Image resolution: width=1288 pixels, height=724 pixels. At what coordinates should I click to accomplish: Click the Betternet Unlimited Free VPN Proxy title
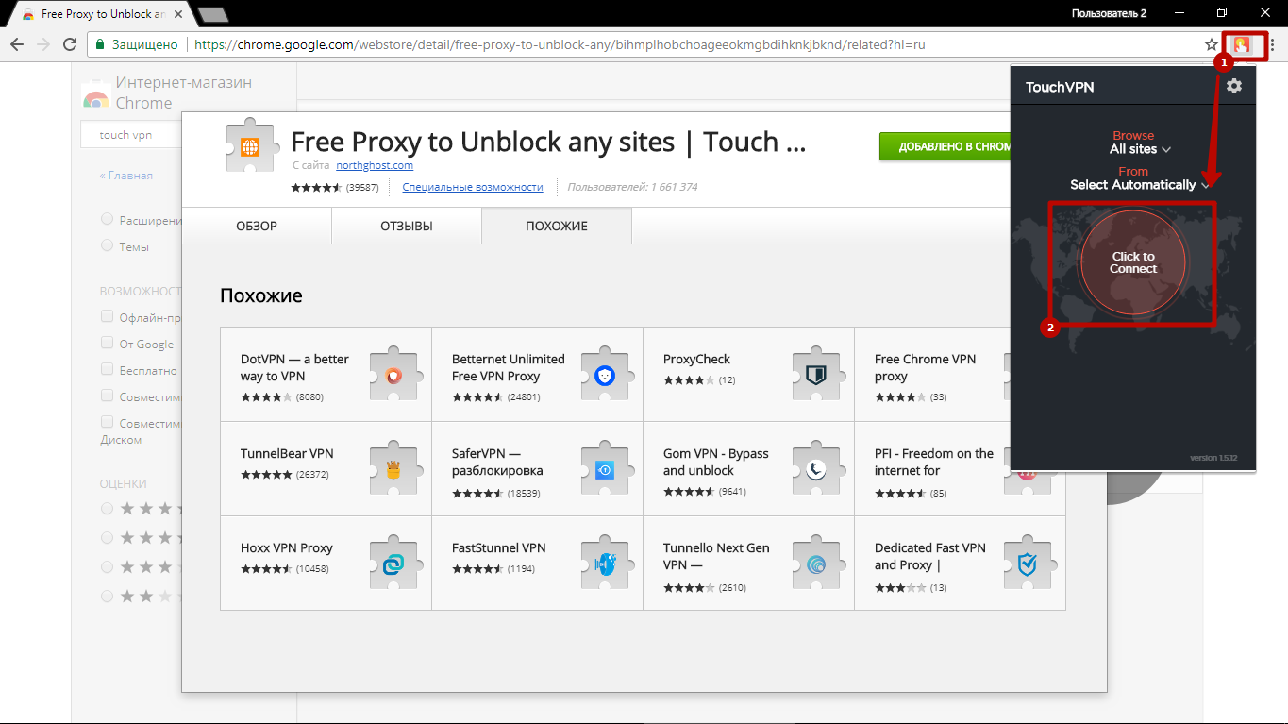509,367
